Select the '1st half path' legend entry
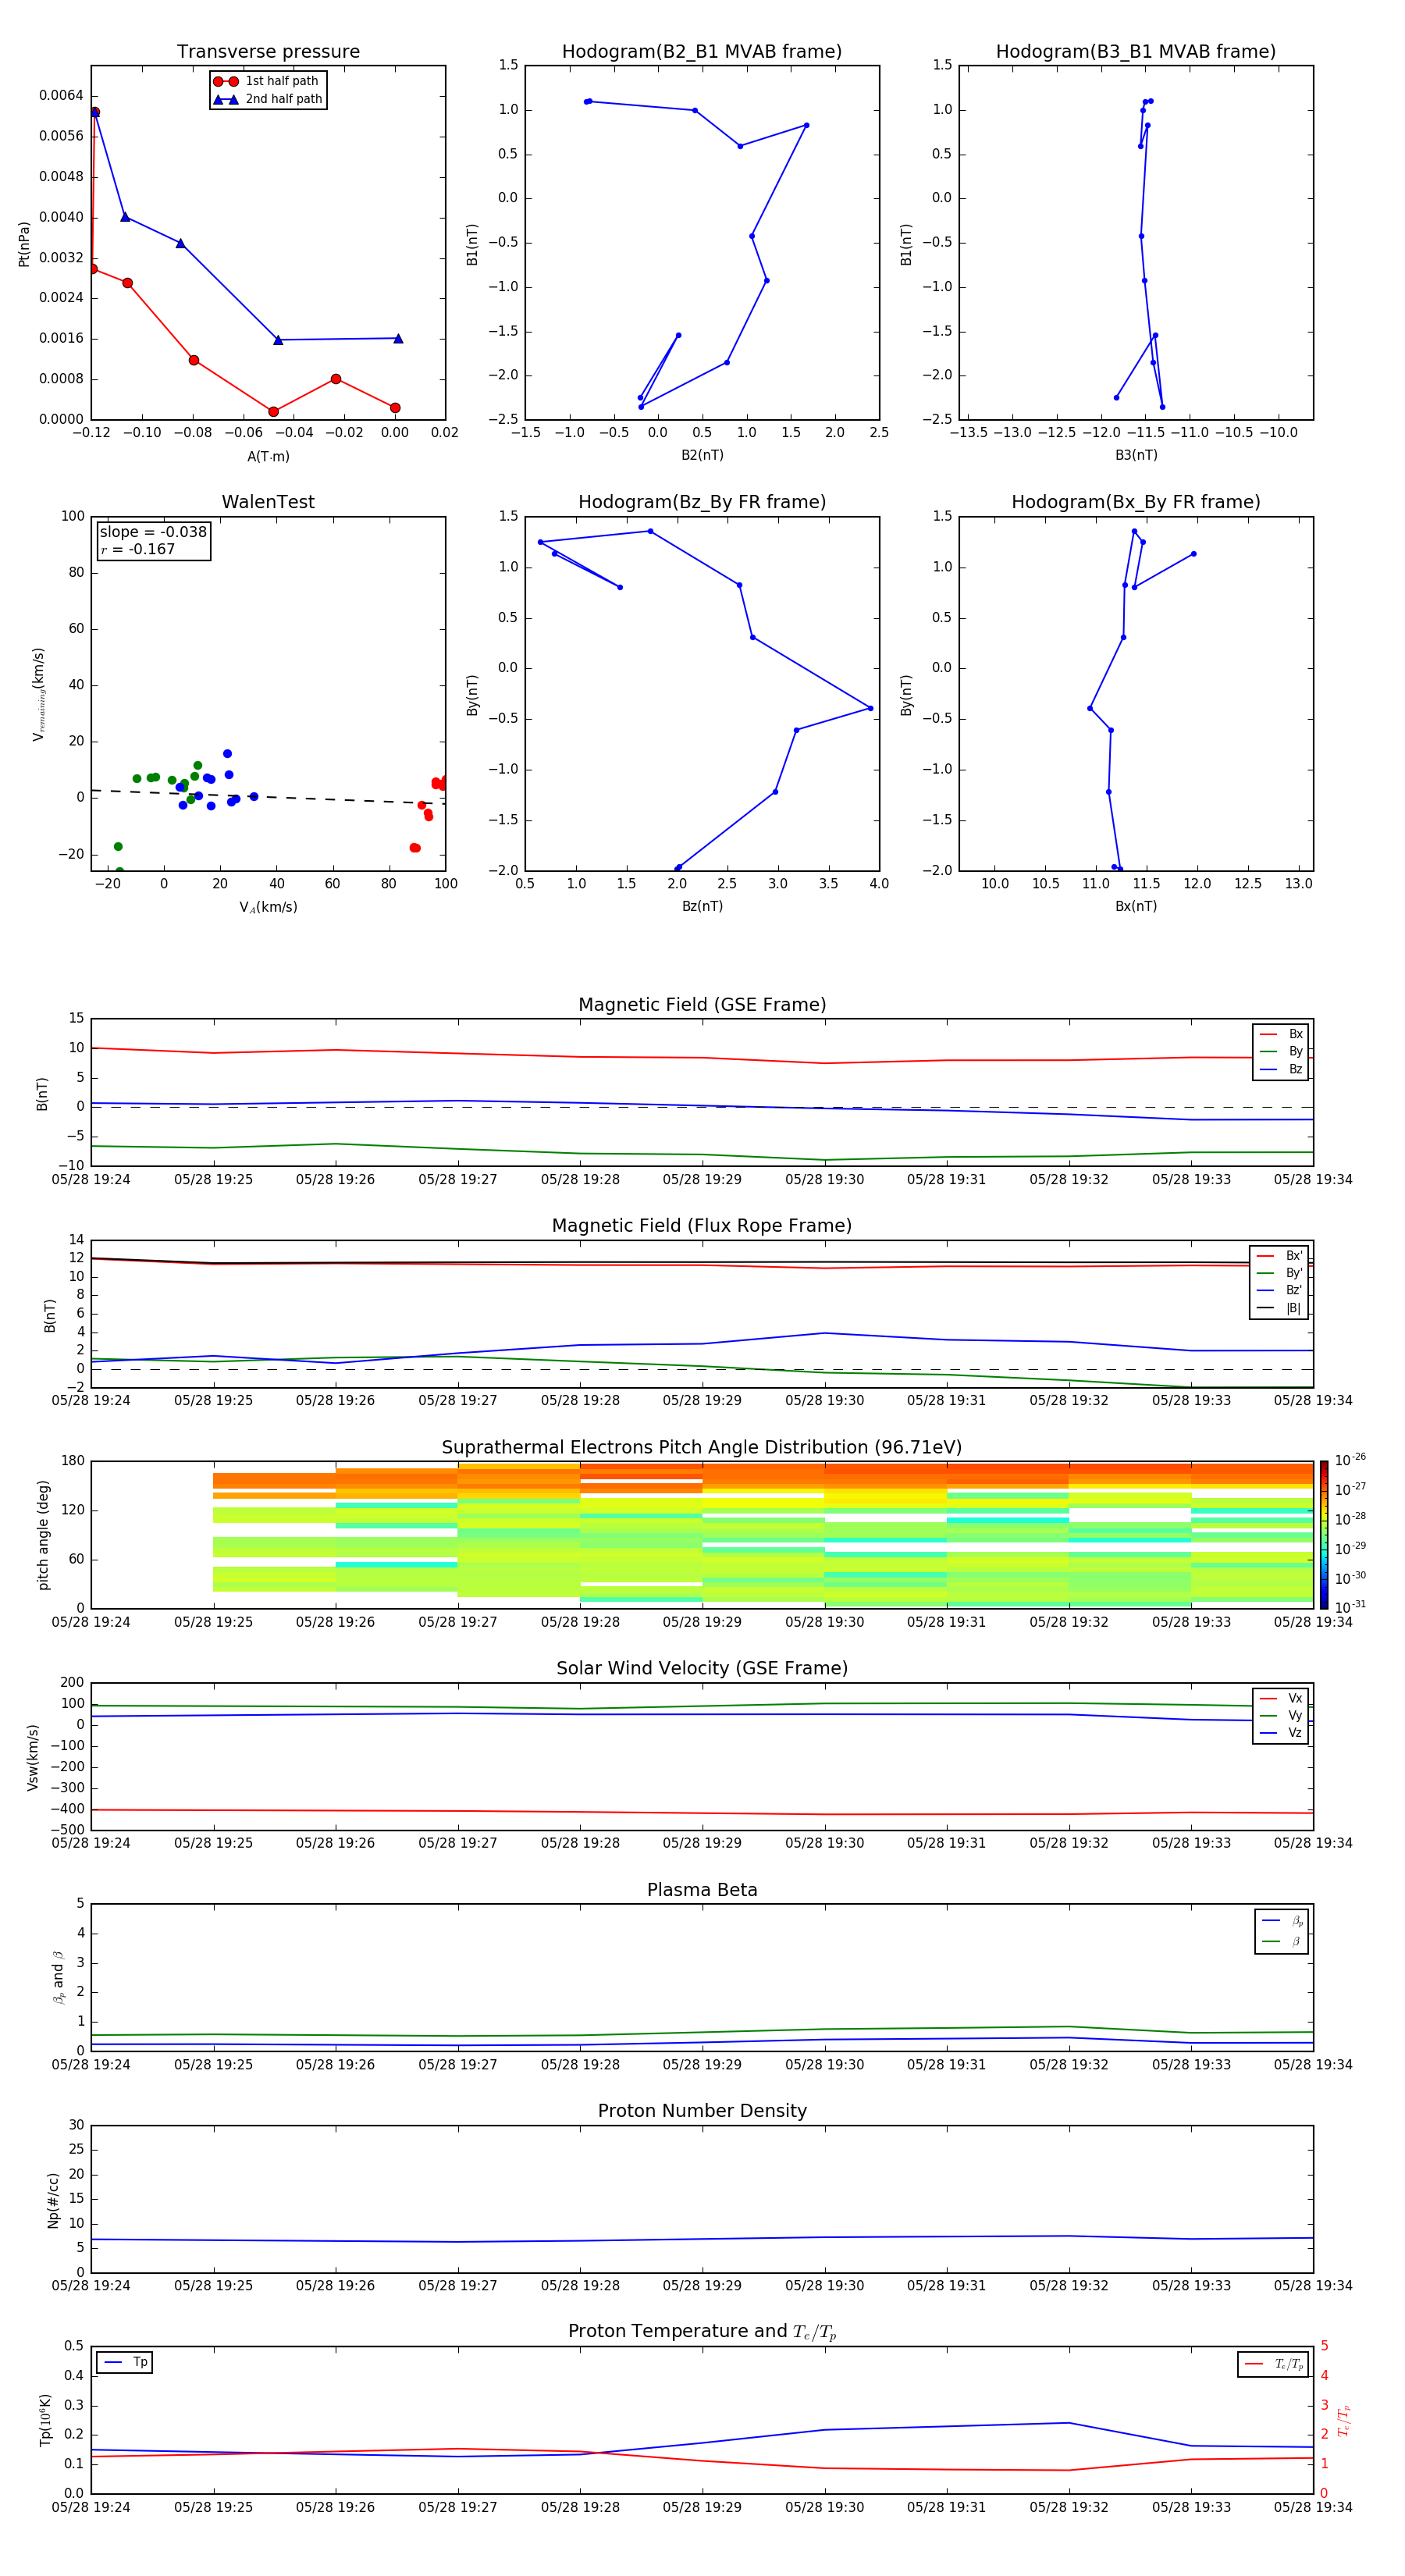 click(x=267, y=81)
